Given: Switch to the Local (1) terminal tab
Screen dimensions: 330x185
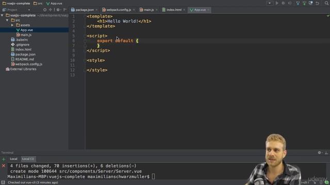Looking at the screenshot, I should point(28,159).
